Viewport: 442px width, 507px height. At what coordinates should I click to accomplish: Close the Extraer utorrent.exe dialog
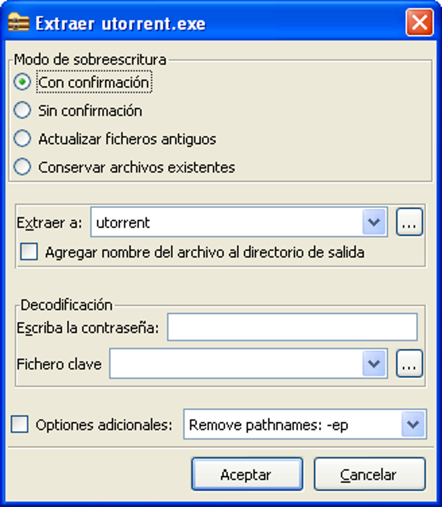[x=419, y=22]
